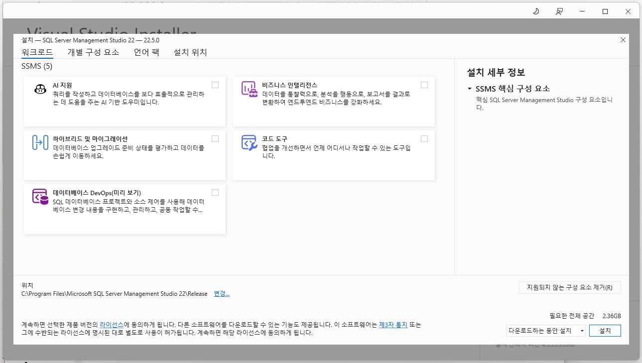Maximize the Visual Studio Installer window
642x363 pixels.
point(605,11)
